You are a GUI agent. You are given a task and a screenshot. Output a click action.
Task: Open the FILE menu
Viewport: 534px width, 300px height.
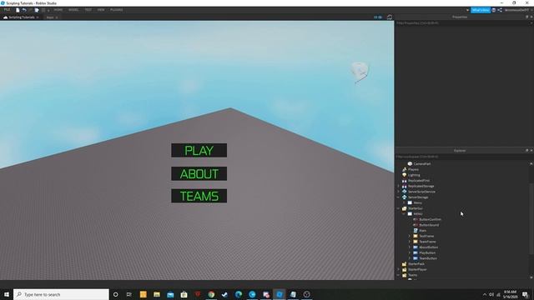tap(7, 10)
